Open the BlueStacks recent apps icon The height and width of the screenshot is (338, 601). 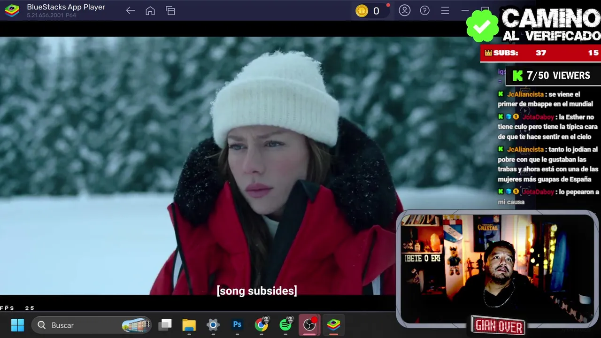(x=170, y=11)
